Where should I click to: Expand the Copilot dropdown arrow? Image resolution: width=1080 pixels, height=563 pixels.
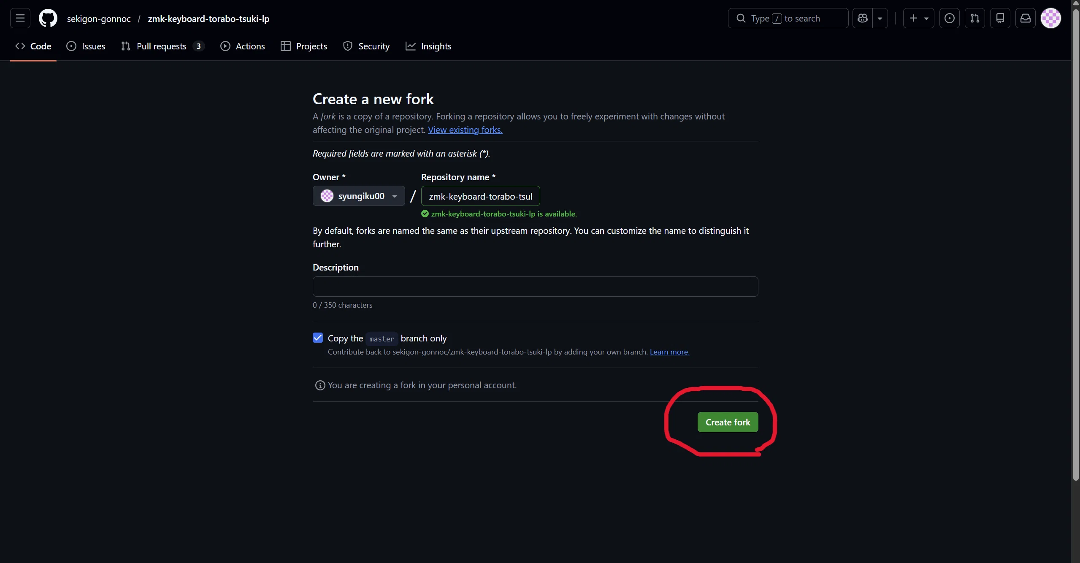pos(880,19)
